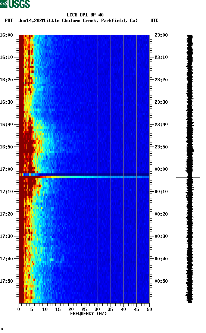Click the 'Jun14,2020' date label
The height and width of the screenshot is (333, 206).
(x=31, y=21)
